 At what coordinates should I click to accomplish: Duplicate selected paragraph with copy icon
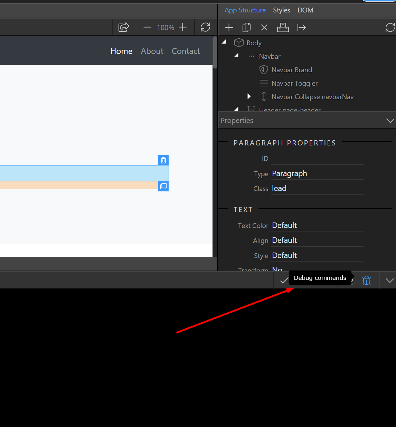163,186
